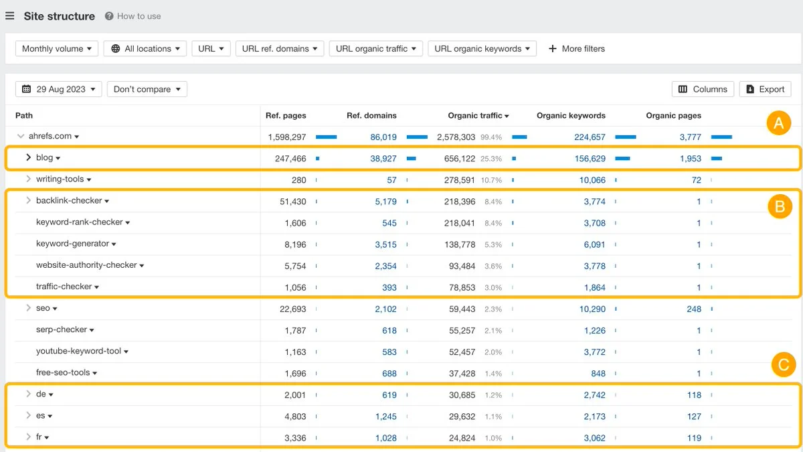Open the All locations dropdown
The image size is (803, 452).
pos(146,49)
